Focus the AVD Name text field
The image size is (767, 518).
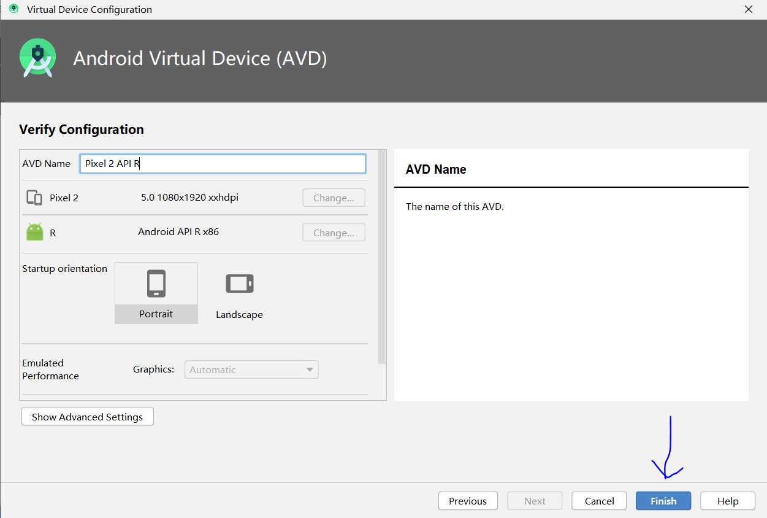pos(223,164)
